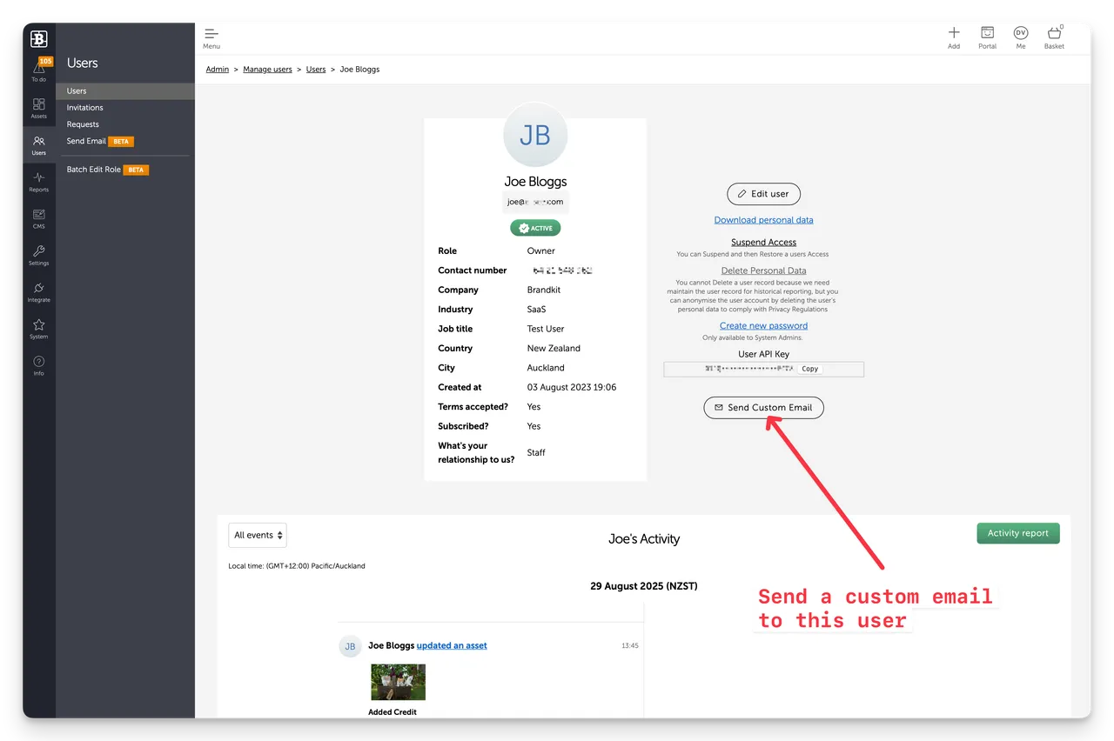Screen dimensions: 1114x741
Task: Open the System star icon
Action: pos(39,328)
